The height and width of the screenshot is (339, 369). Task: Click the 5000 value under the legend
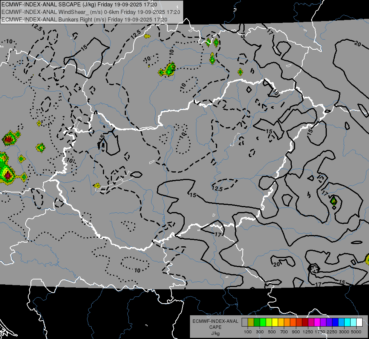click(x=357, y=331)
